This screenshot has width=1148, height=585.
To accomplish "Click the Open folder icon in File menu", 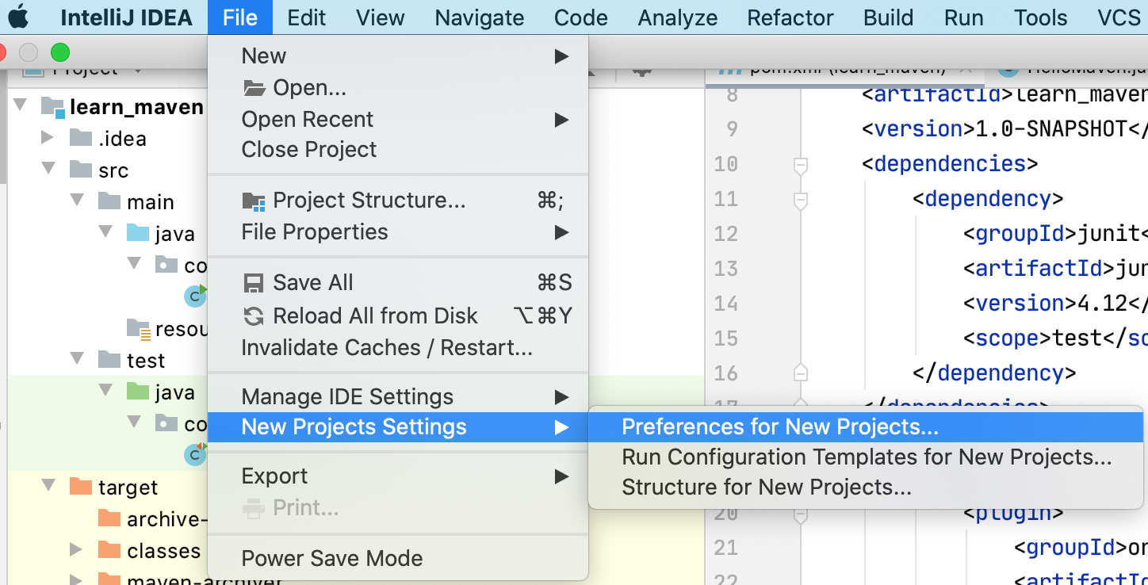I will pos(254,87).
